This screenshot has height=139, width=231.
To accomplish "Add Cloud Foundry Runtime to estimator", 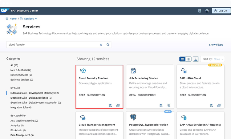I will click(x=111, y=105).
